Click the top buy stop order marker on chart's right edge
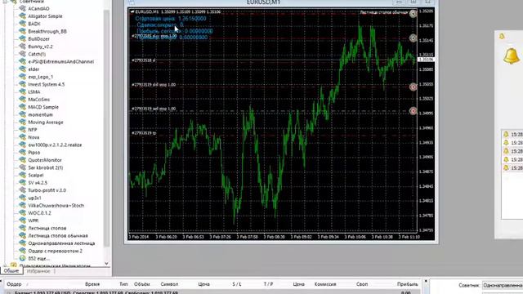Image resolution: width=523 pixels, height=294 pixels. coord(413,14)
